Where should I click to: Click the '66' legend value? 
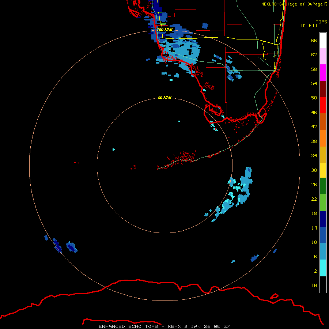[x=314, y=40]
